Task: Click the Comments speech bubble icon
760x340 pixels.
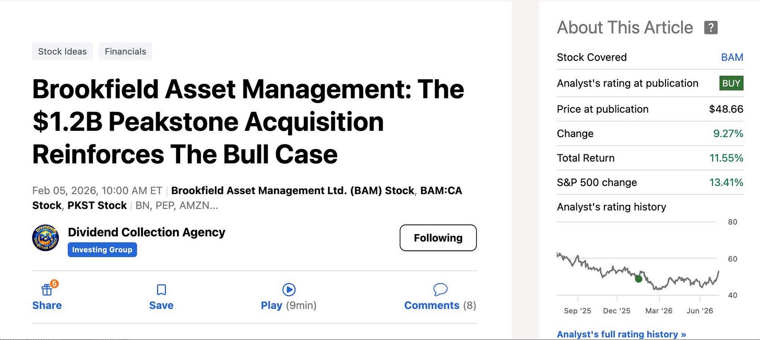Action: [440, 289]
